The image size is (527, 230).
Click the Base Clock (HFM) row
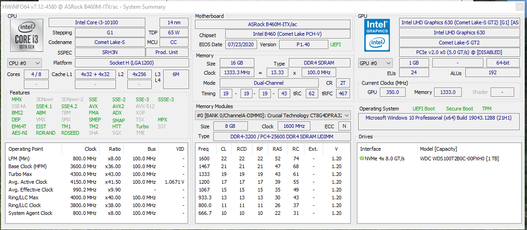tap(97, 166)
